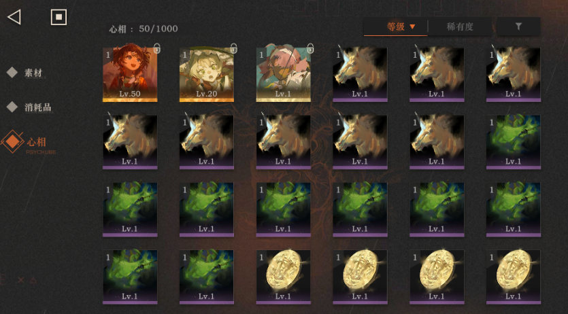Toggle sort direction arrow beside 等级
Image resolution: width=568 pixels, height=314 pixels.
coord(412,27)
